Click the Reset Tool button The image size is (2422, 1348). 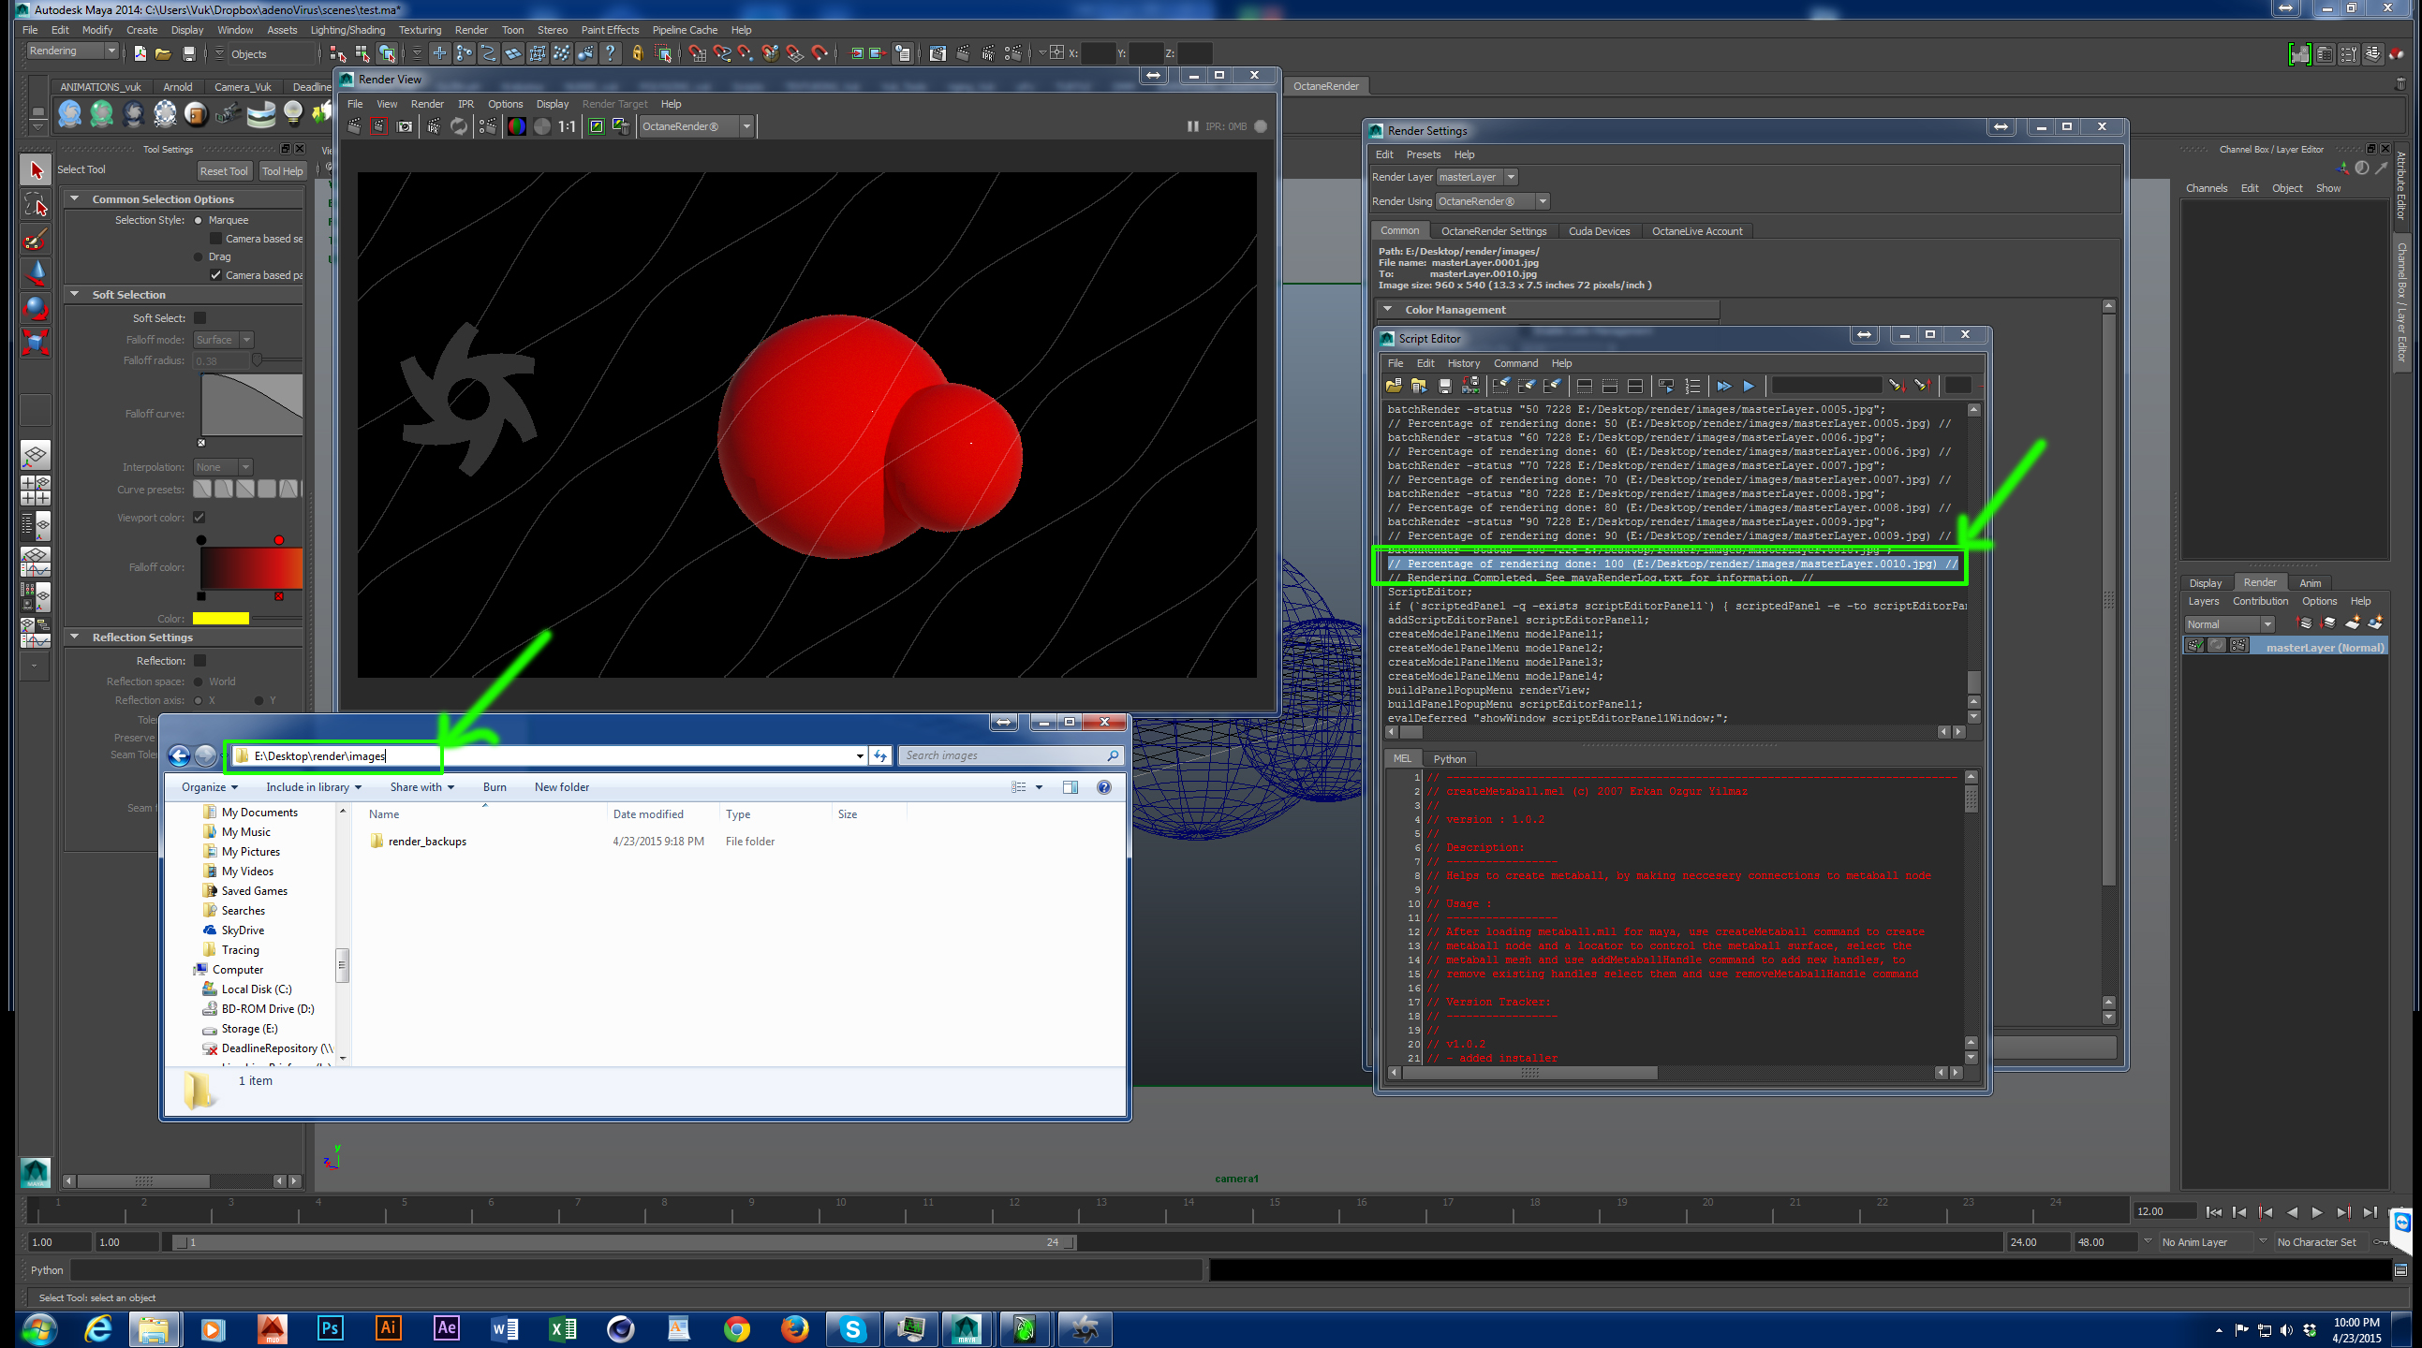(224, 171)
